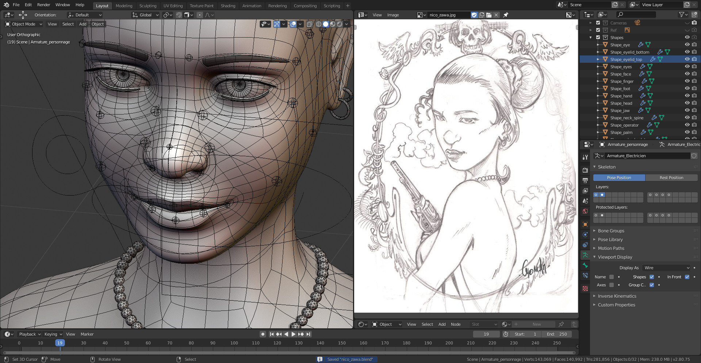Pin the image in image editor
Screen dimensions: 701x363
point(506,15)
